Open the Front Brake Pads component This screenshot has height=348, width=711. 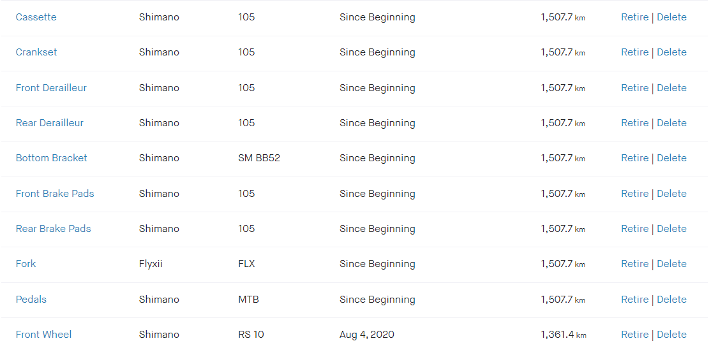(x=55, y=194)
